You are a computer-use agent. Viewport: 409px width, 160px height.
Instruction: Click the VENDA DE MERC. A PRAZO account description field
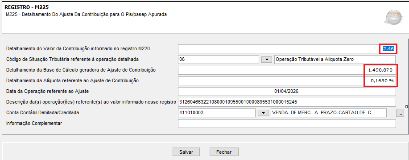(329, 113)
